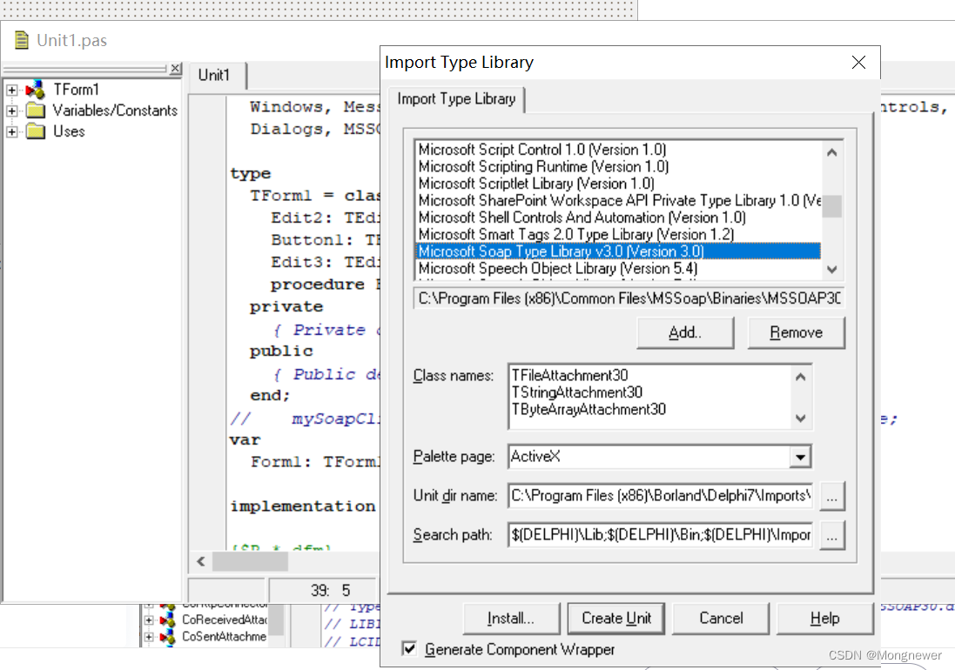
Task: Switch to the Import Type Library tab
Action: [x=456, y=99]
